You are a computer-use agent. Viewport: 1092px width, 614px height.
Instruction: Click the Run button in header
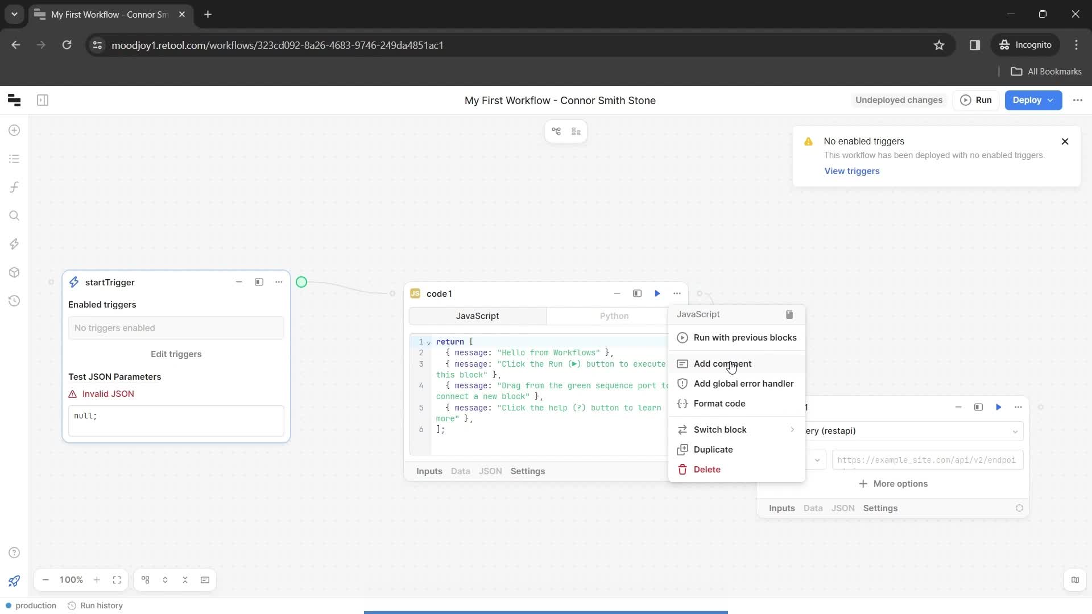click(976, 100)
